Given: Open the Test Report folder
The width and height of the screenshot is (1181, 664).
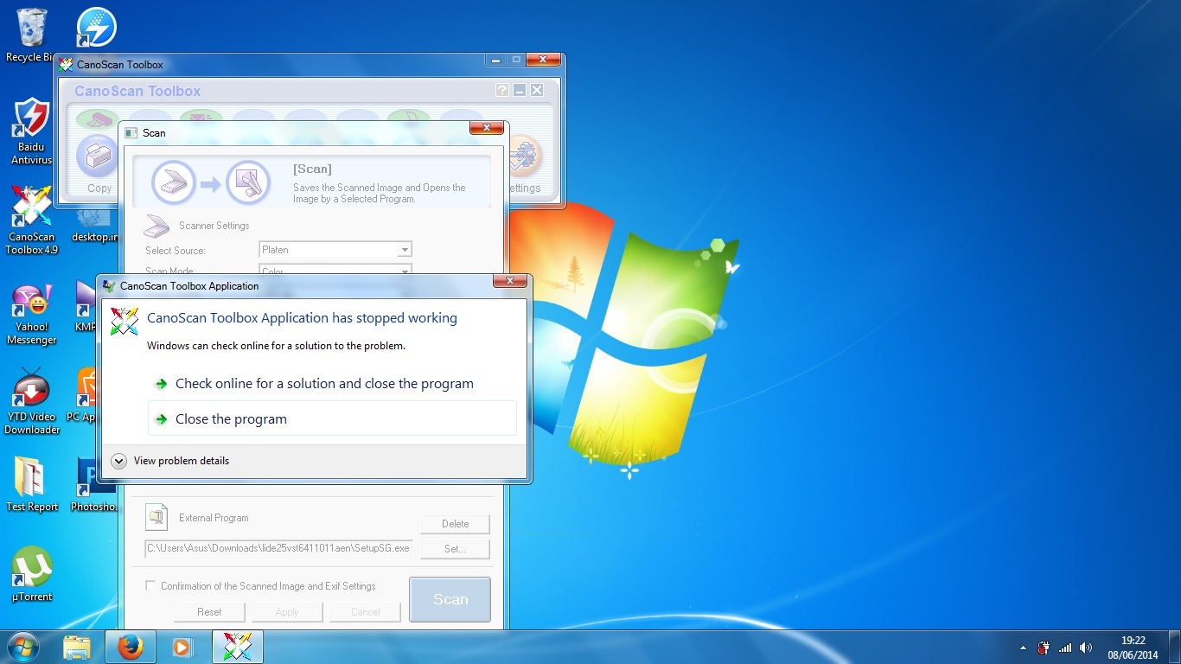Looking at the screenshot, I should 32,478.
